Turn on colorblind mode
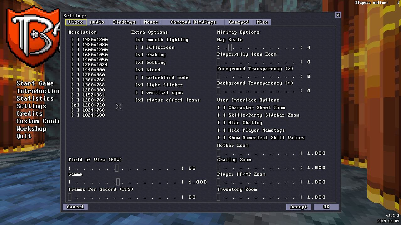 pyautogui.click(x=139, y=78)
